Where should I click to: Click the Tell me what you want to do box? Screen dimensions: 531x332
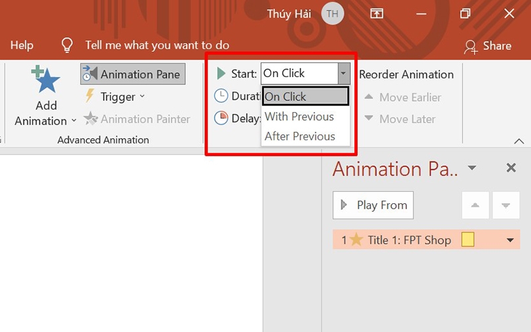[157, 45]
